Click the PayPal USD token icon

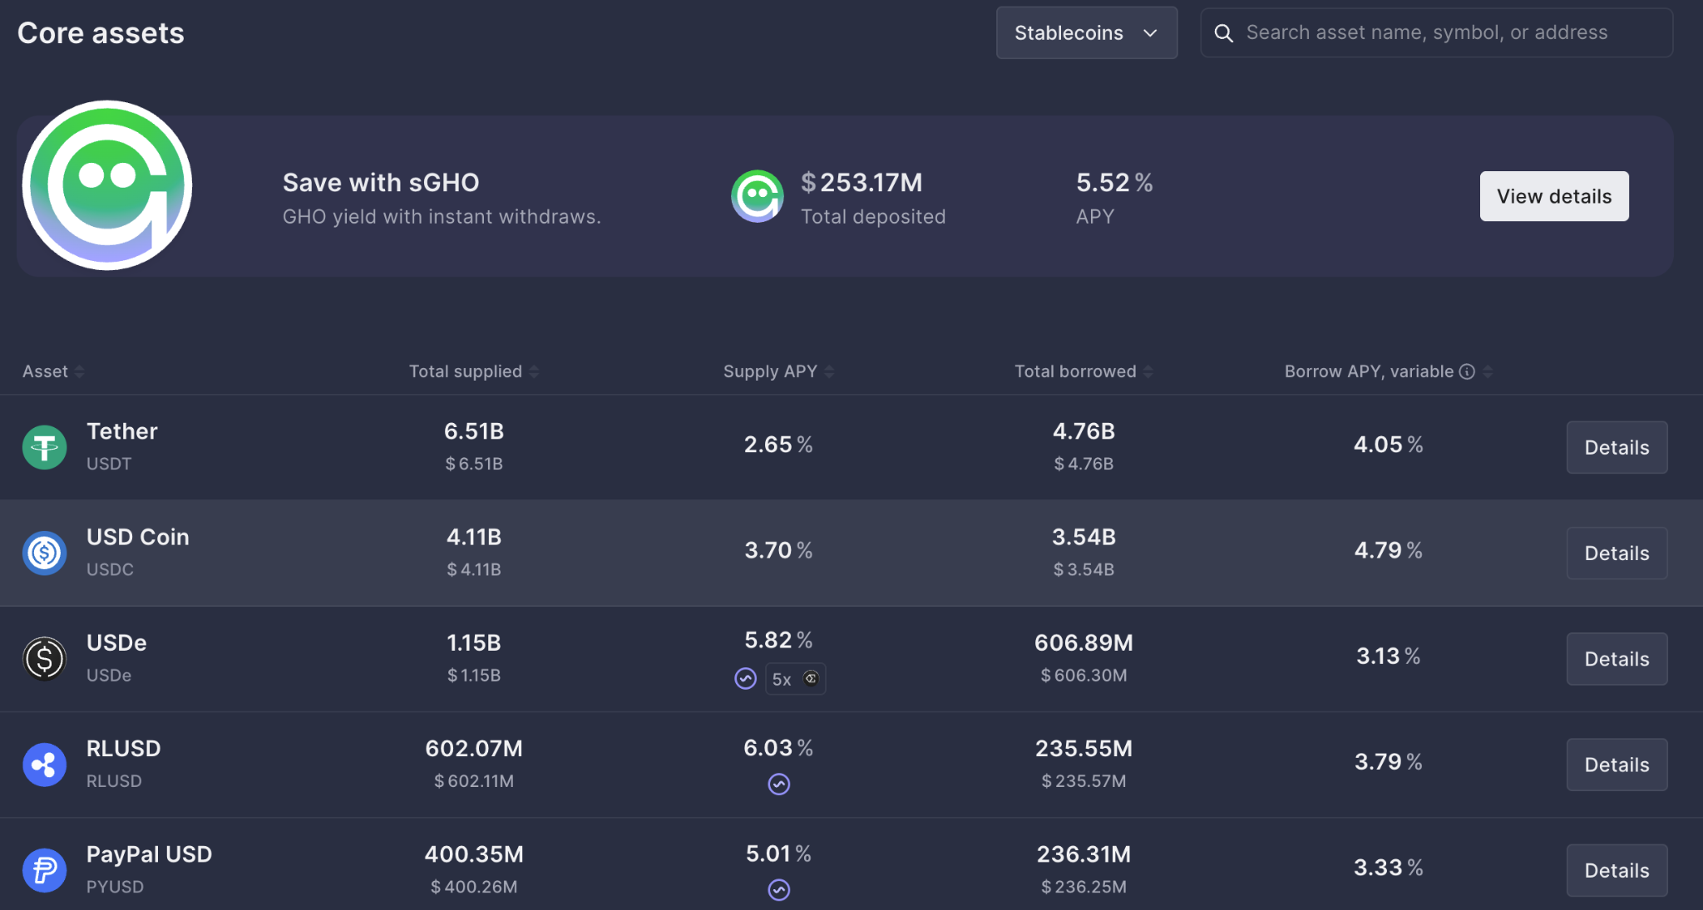[44, 870]
